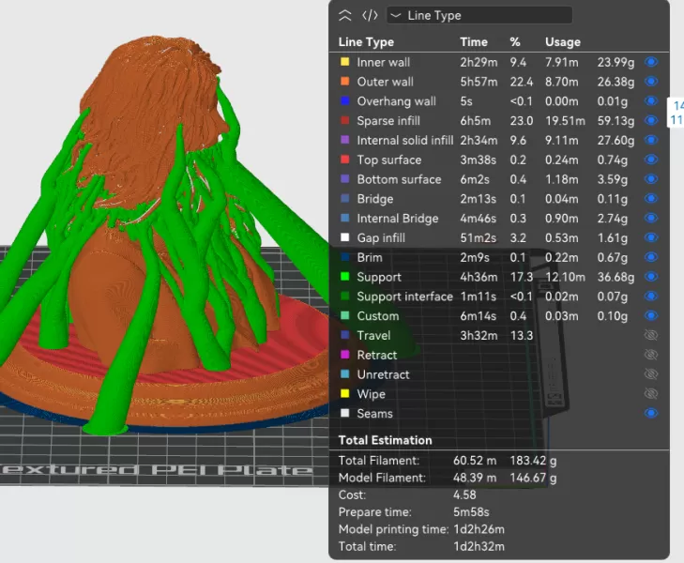Toggle Brim visibility eye
The height and width of the screenshot is (563, 684).
pos(651,257)
